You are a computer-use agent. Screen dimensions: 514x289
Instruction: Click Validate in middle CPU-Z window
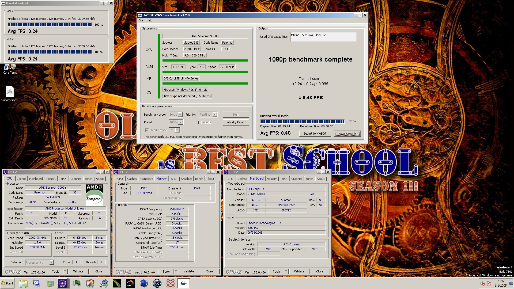point(189,271)
